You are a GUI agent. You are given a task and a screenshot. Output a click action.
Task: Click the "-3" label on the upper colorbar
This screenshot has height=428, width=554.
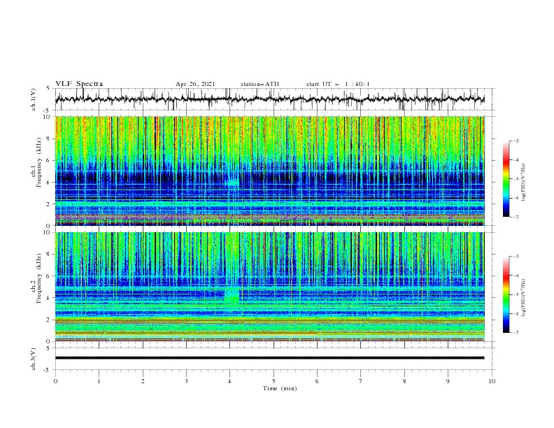(x=516, y=141)
